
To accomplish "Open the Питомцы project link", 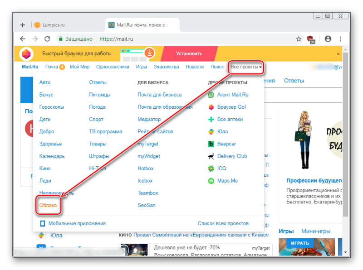I will point(100,95).
